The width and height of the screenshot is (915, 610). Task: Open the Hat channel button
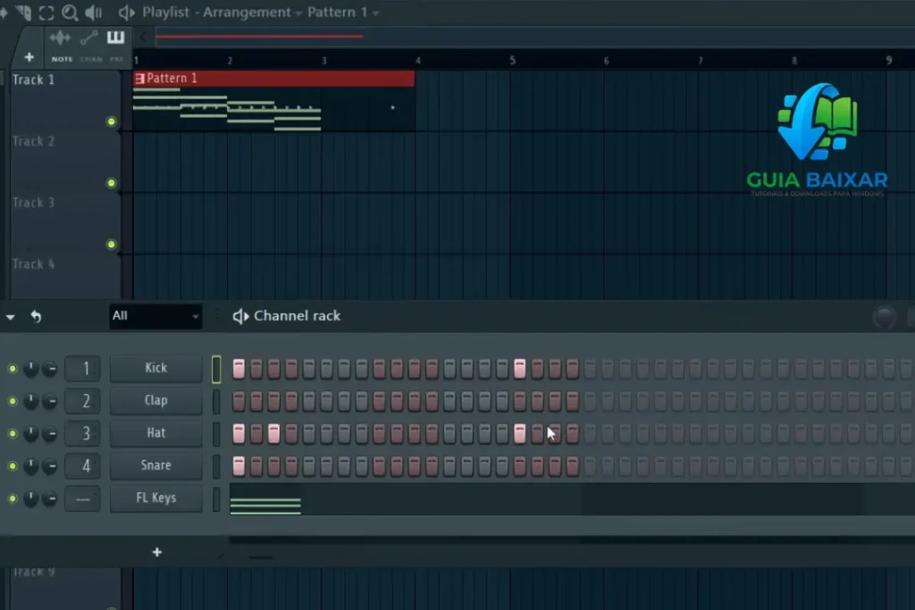tap(155, 433)
